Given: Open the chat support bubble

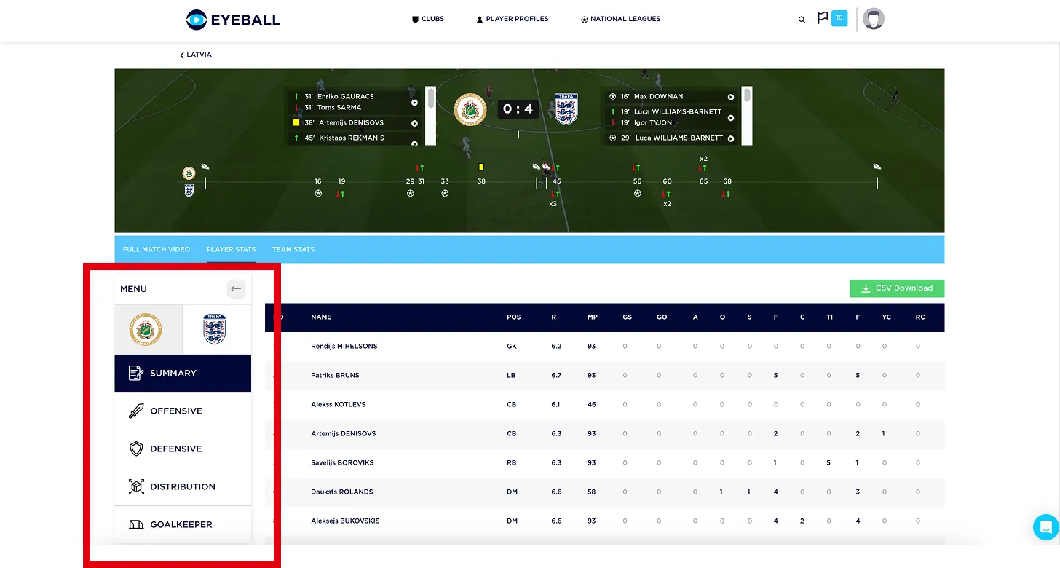Looking at the screenshot, I should coord(1045,527).
